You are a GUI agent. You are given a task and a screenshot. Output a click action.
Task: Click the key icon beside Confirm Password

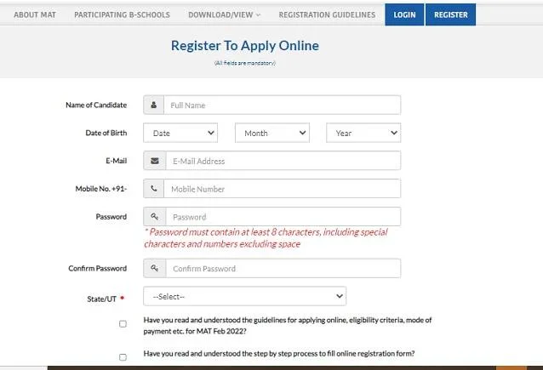154,269
